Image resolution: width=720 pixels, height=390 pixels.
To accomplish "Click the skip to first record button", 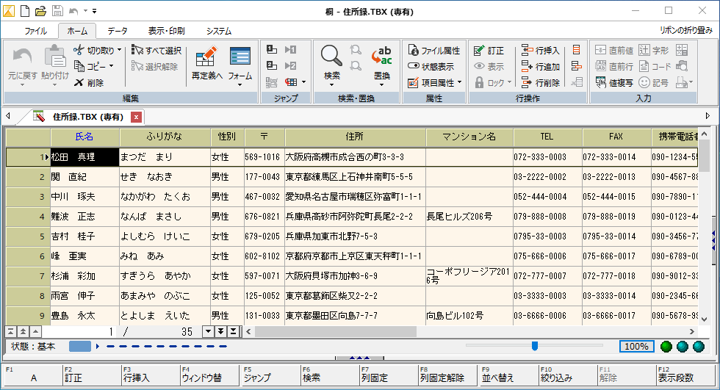I will point(10,331).
